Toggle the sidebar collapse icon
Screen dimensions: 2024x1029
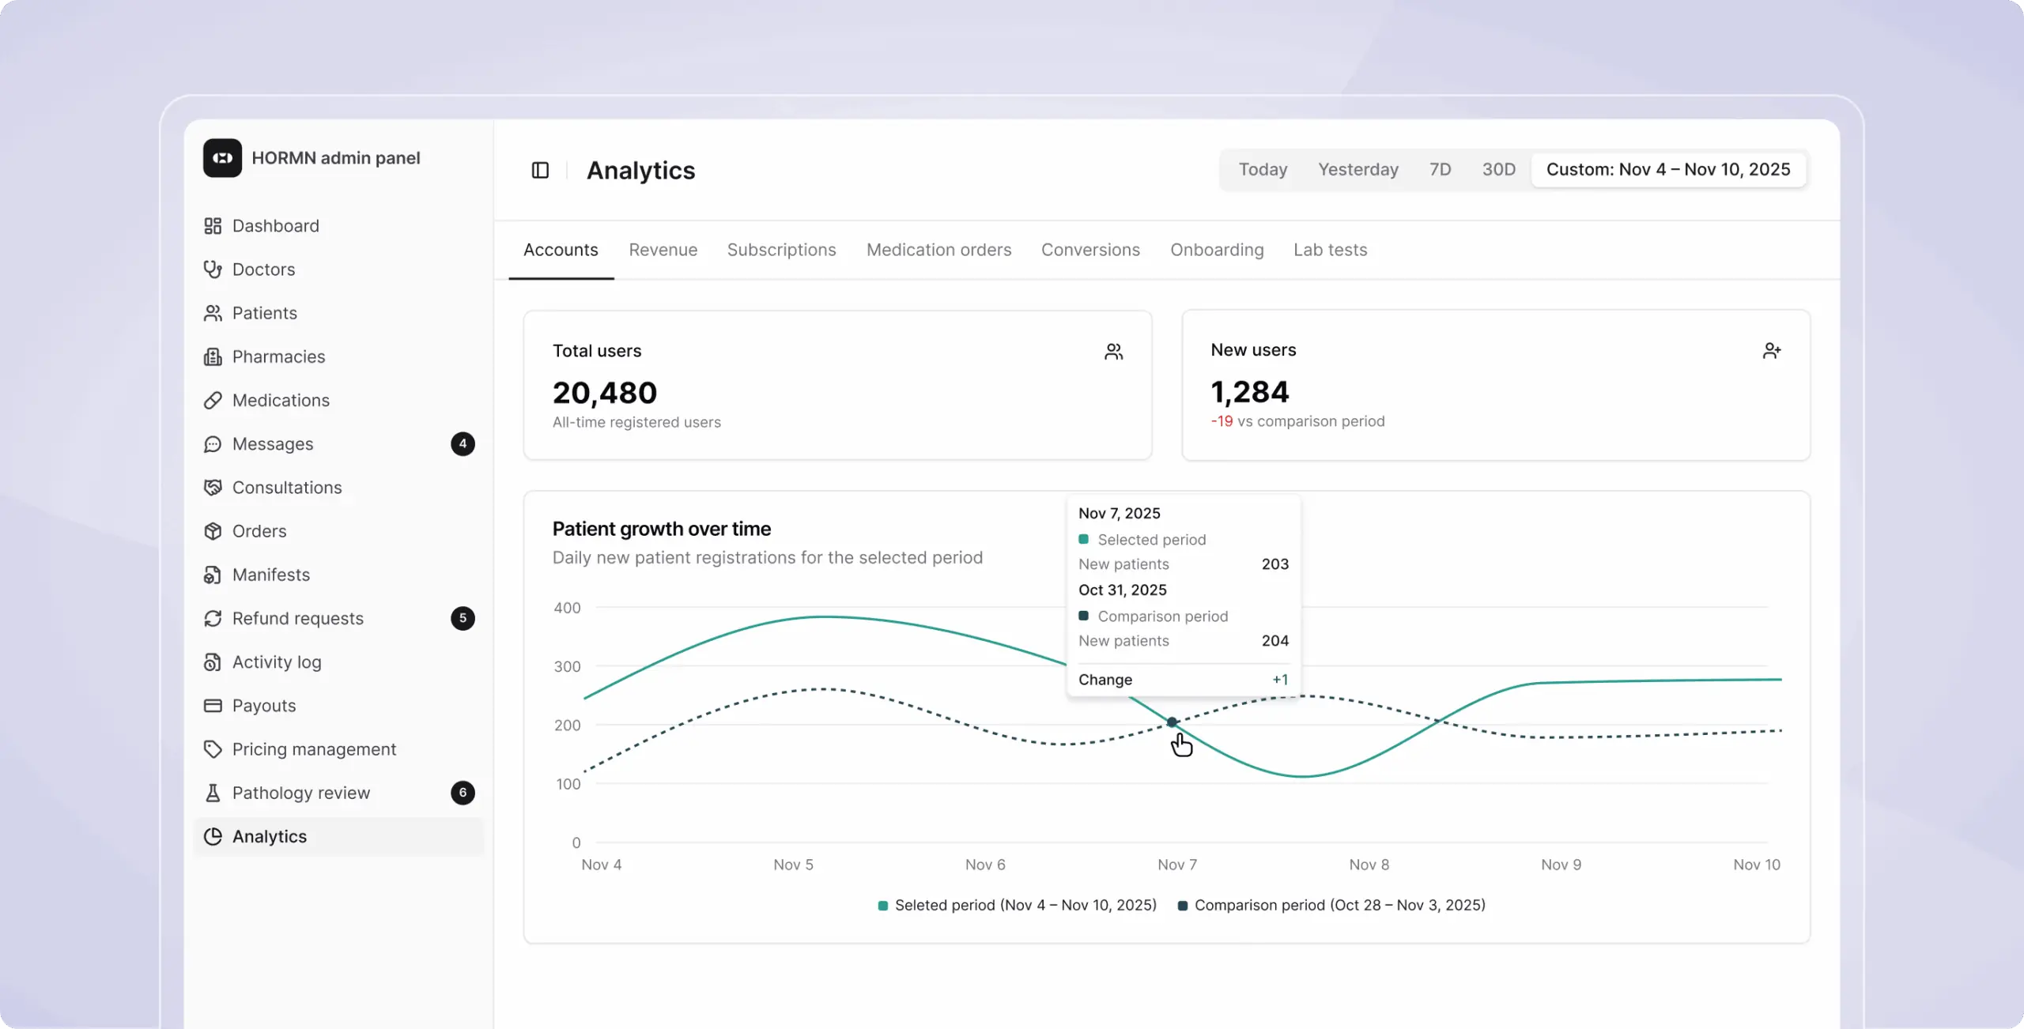(540, 170)
